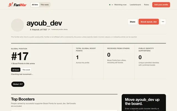Click the FanWar logo
The image size is (177, 111).
pos(17,5)
